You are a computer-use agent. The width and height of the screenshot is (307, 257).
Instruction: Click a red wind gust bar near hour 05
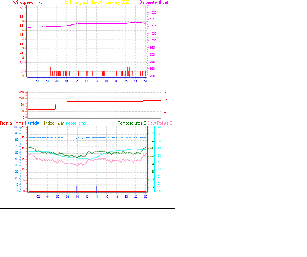pos(51,71)
